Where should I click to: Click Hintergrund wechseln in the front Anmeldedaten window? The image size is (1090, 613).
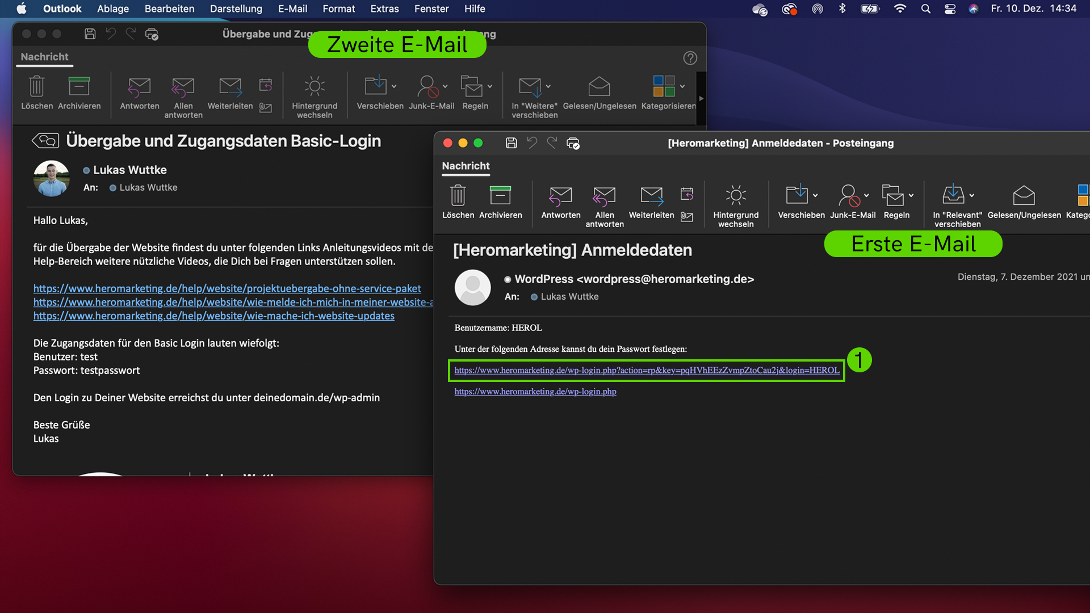point(736,207)
